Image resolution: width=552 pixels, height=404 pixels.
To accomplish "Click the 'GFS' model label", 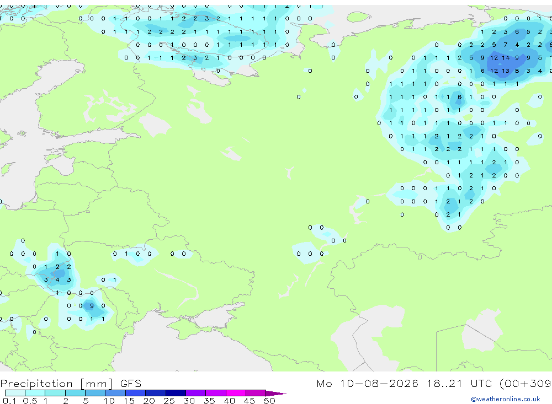I will [131, 383].
